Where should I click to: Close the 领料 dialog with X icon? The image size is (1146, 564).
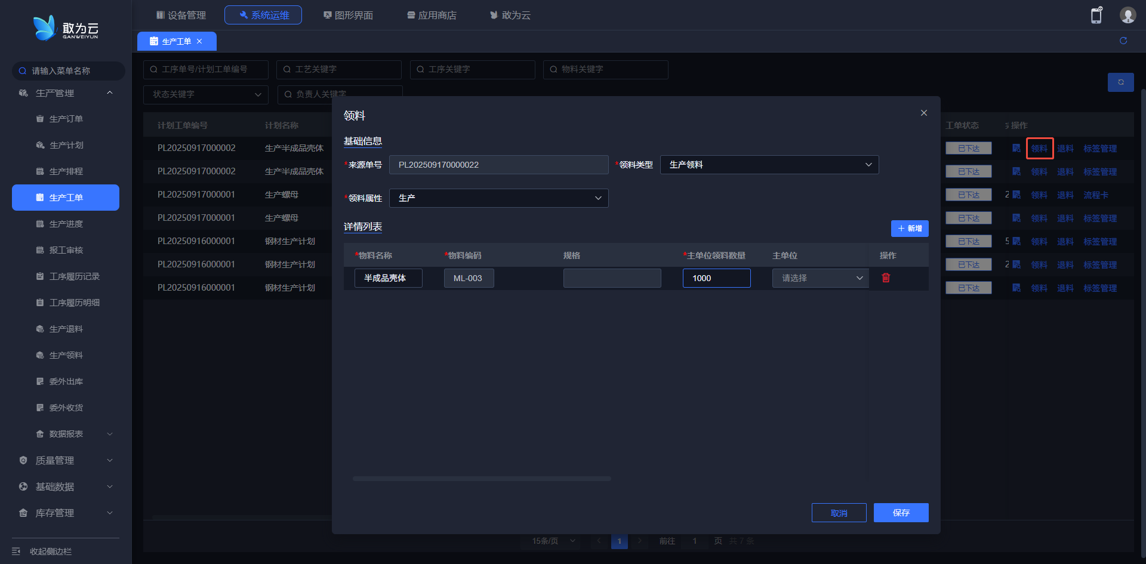(x=923, y=113)
